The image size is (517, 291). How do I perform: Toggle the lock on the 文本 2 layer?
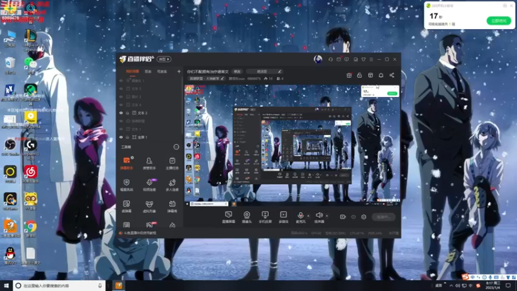(x=127, y=113)
